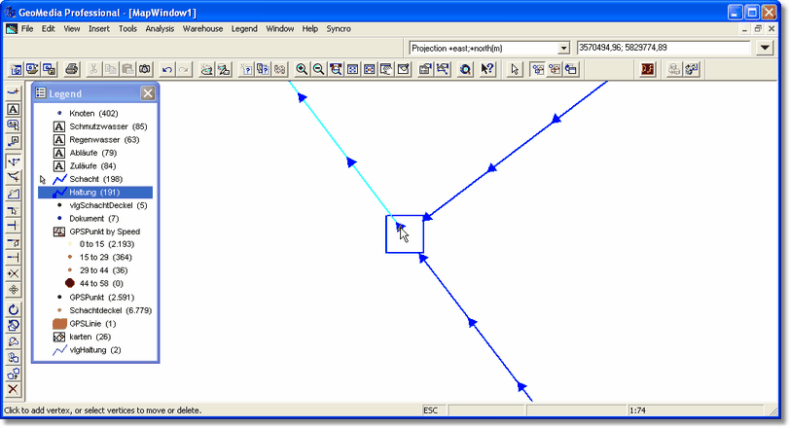Close the Legend panel
790x428 pixels.
(x=147, y=93)
